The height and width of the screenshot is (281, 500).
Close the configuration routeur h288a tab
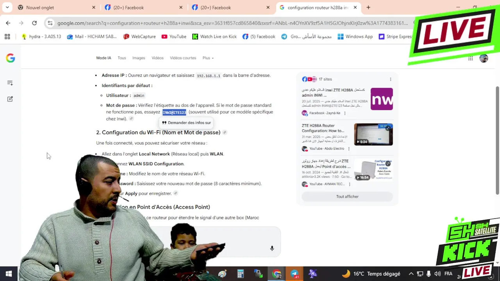tap(355, 7)
